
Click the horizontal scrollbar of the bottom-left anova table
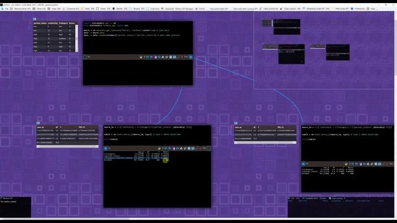click(x=68, y=146)
